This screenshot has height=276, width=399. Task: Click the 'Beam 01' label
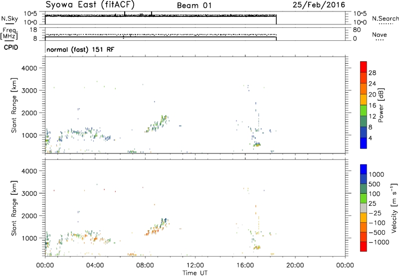194,5
